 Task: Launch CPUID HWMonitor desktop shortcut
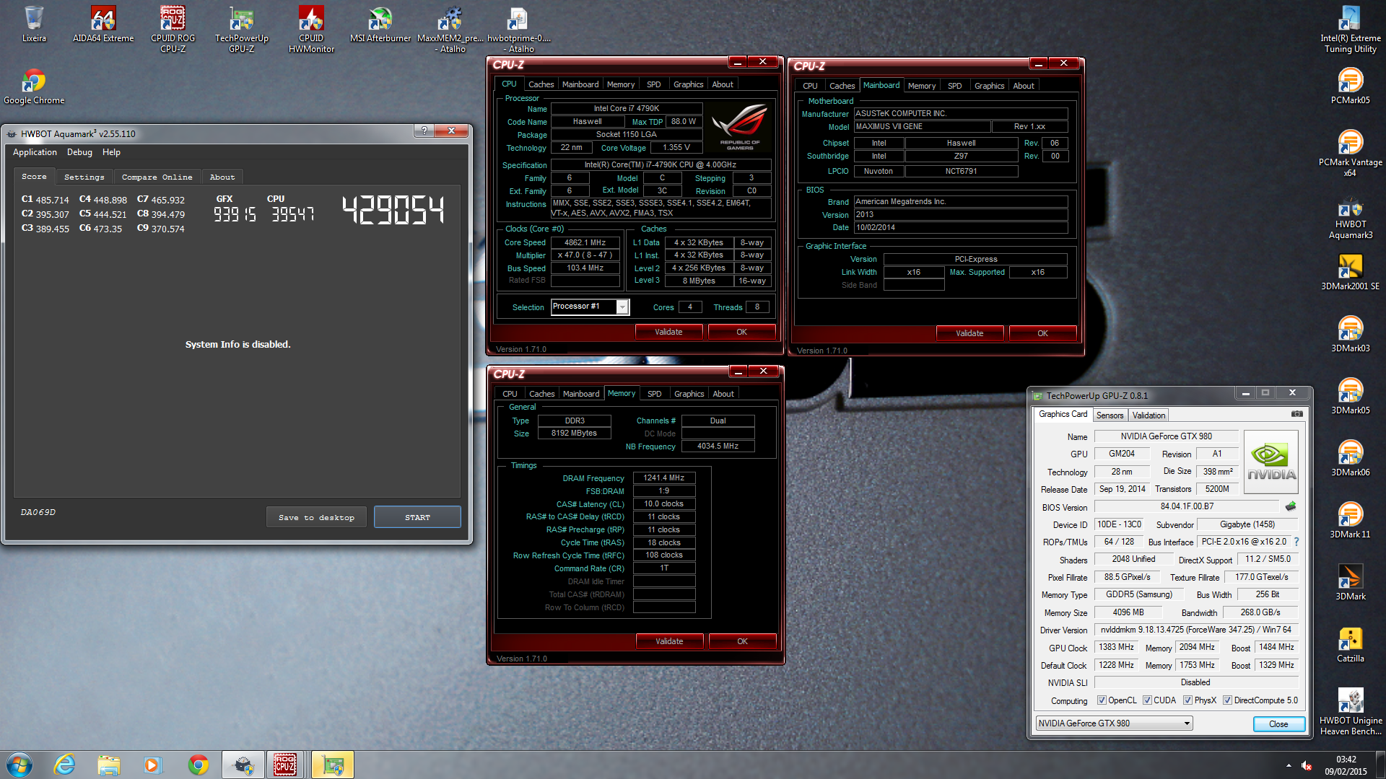point(311,30)
